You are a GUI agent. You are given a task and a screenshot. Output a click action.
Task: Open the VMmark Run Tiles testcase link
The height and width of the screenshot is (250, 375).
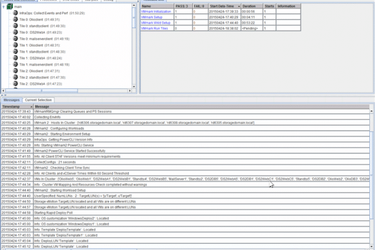pos(154,28)
